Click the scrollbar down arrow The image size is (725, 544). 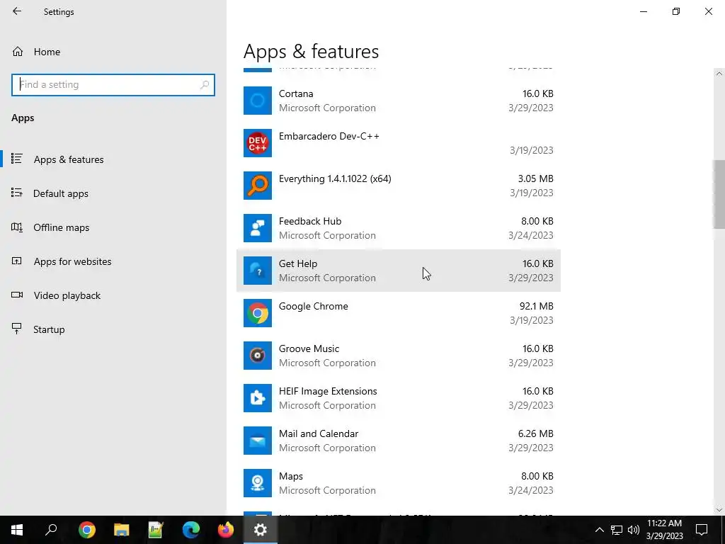coord(719,510)
